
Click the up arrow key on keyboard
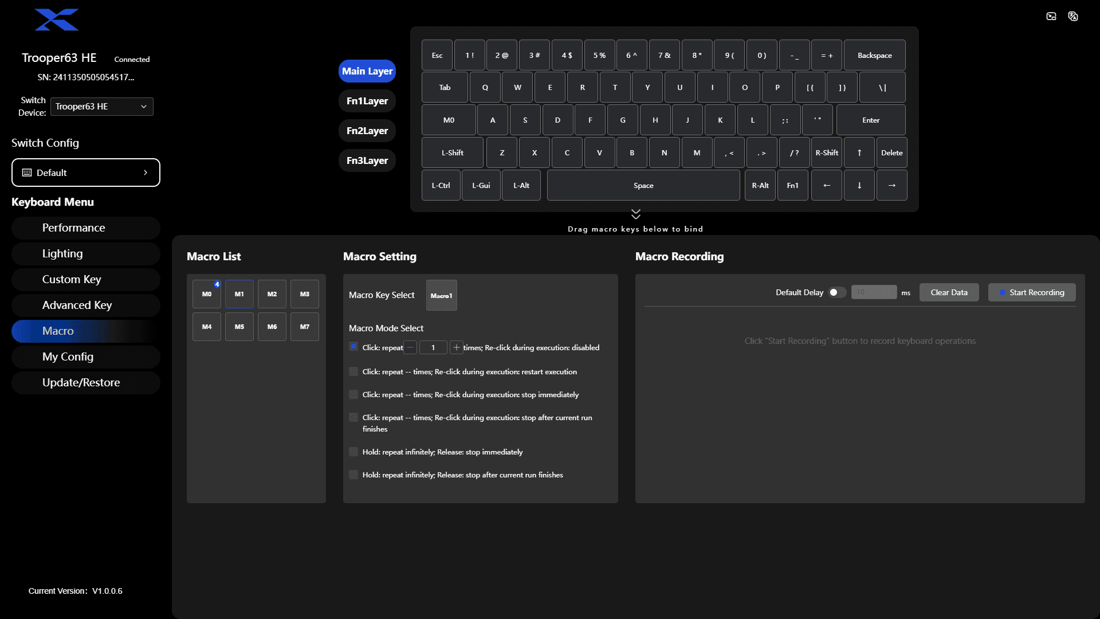(859, 152)
